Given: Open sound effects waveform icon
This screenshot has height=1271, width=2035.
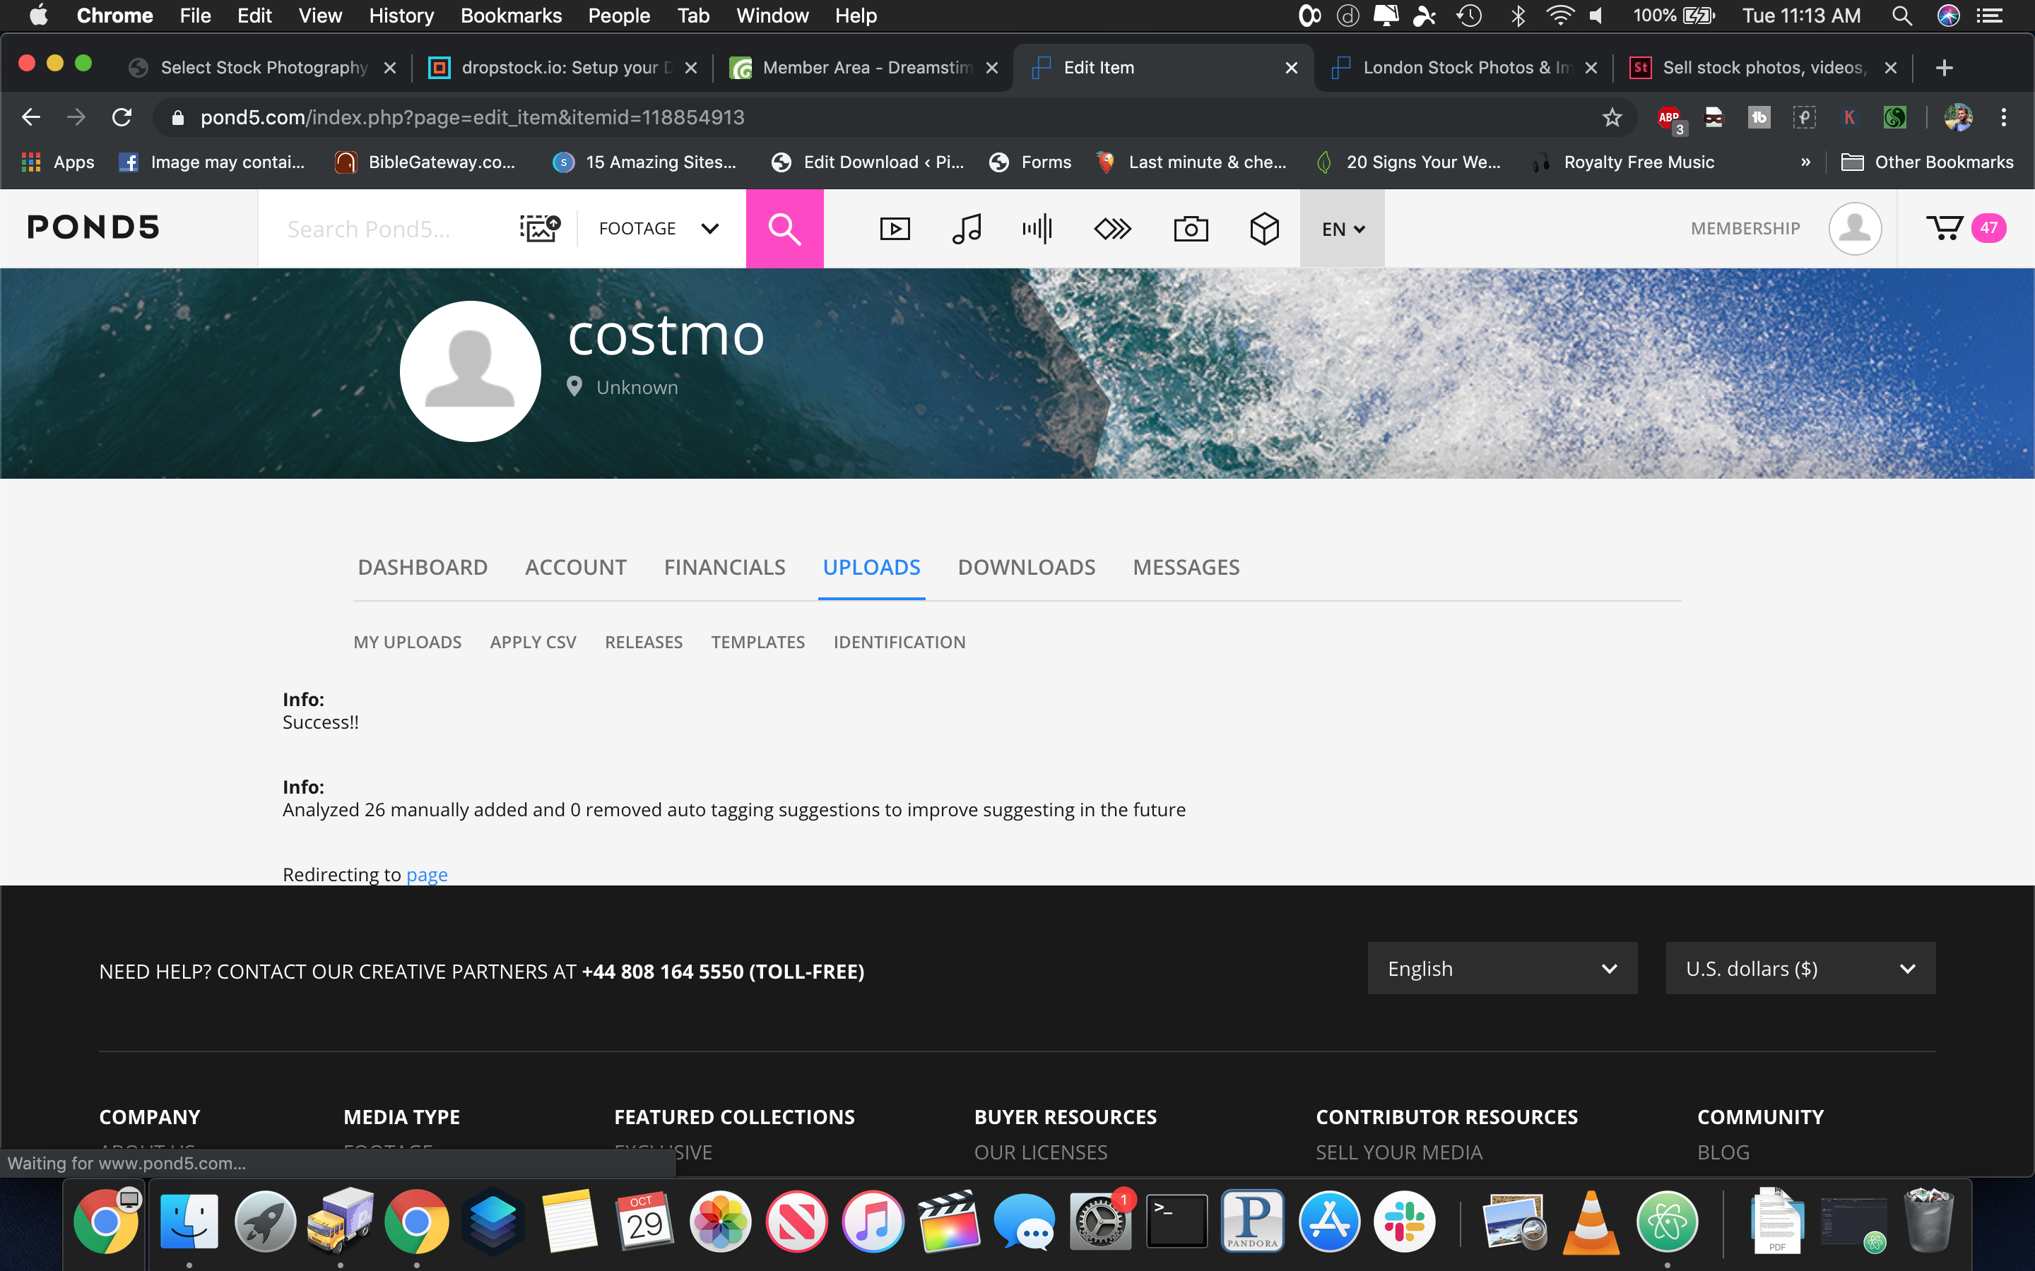Looking at the screenshot, I should [1038, 229].
